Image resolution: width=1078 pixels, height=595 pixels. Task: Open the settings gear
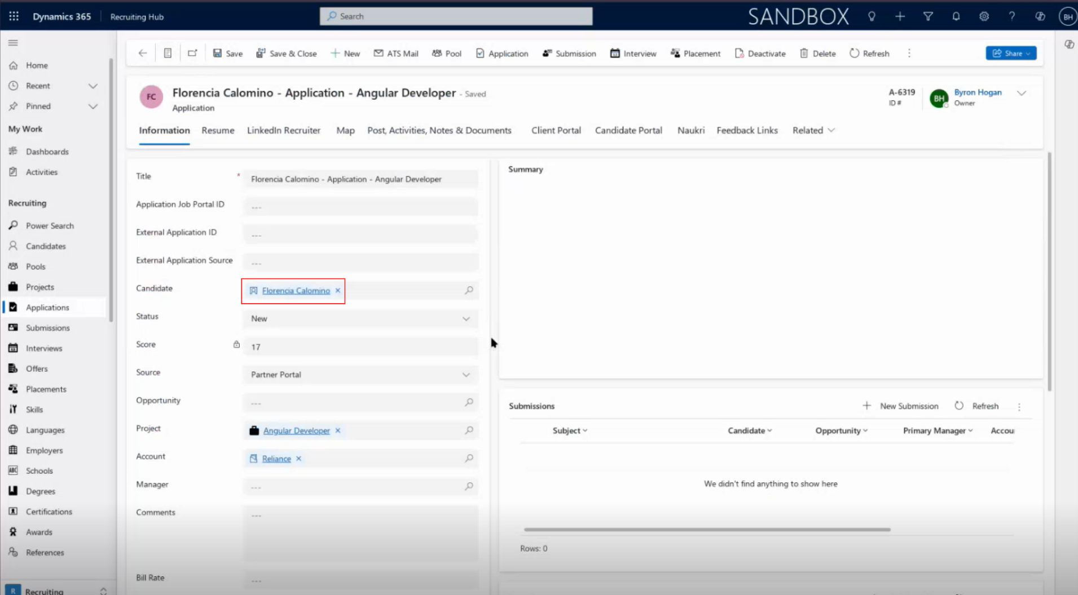coord(984,16)
